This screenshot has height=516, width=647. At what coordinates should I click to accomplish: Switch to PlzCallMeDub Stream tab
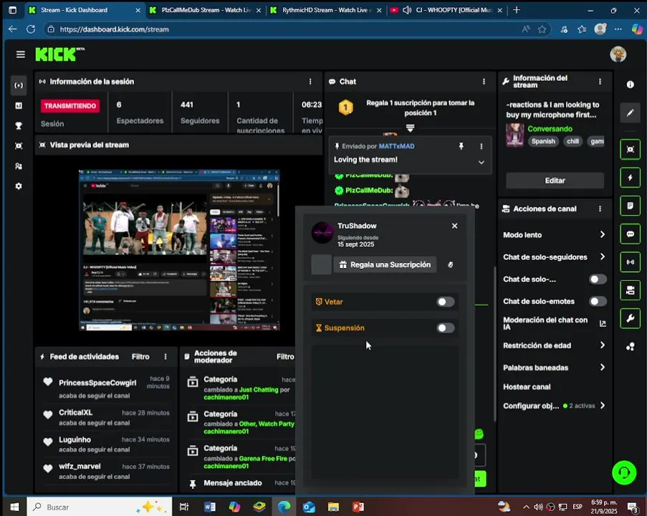(x=205, y=10)
